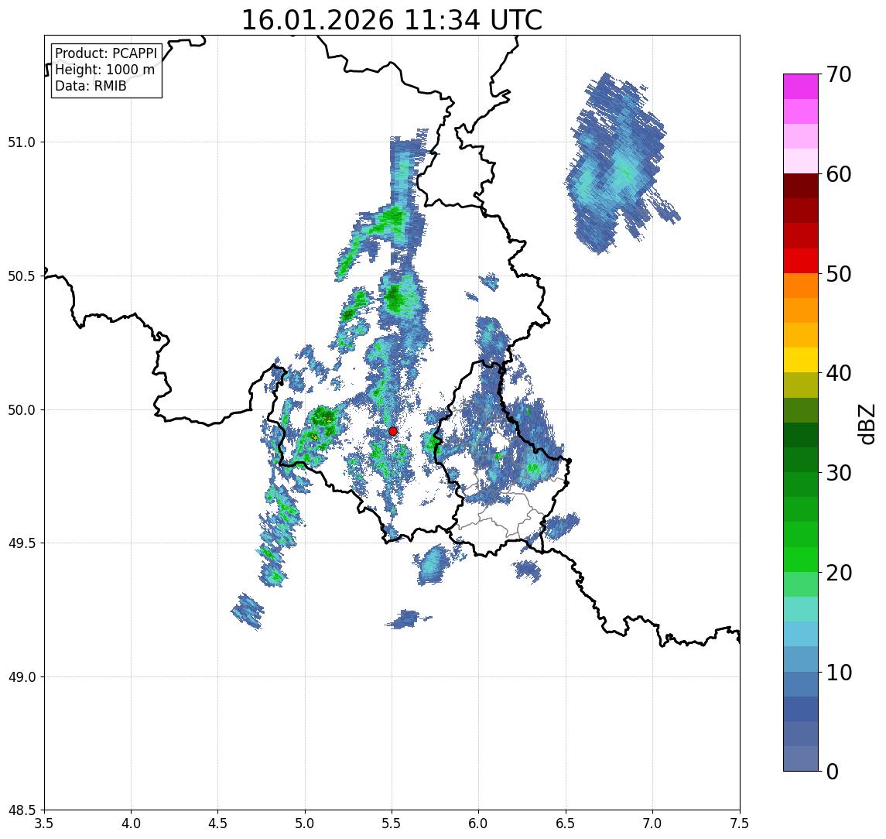This screenshot has width=886, height=839.
Task: Click the colorbar tick label 40
Action: coord(839,373)
